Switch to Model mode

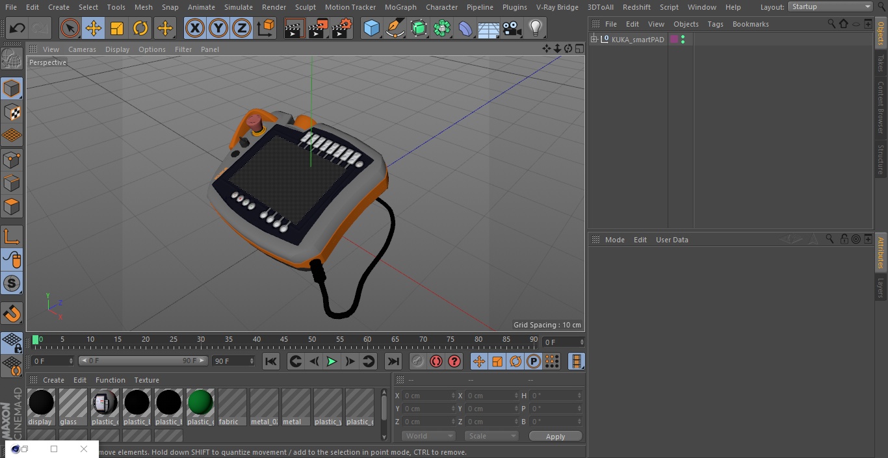coord(12,88)
